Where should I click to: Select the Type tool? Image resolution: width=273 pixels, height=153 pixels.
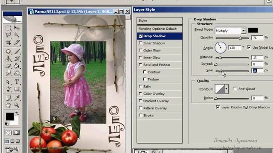coord(17,82)
